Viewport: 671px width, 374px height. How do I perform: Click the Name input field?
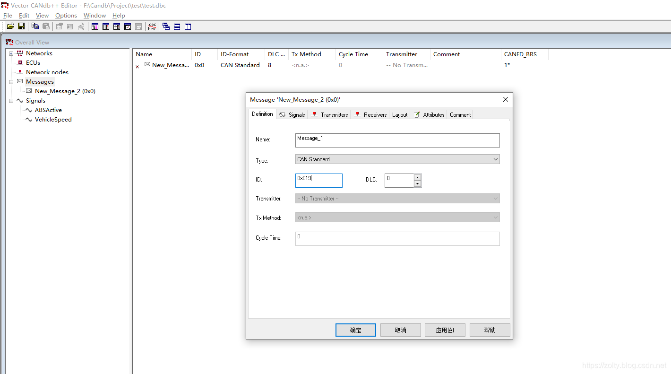tap(397, 140)
